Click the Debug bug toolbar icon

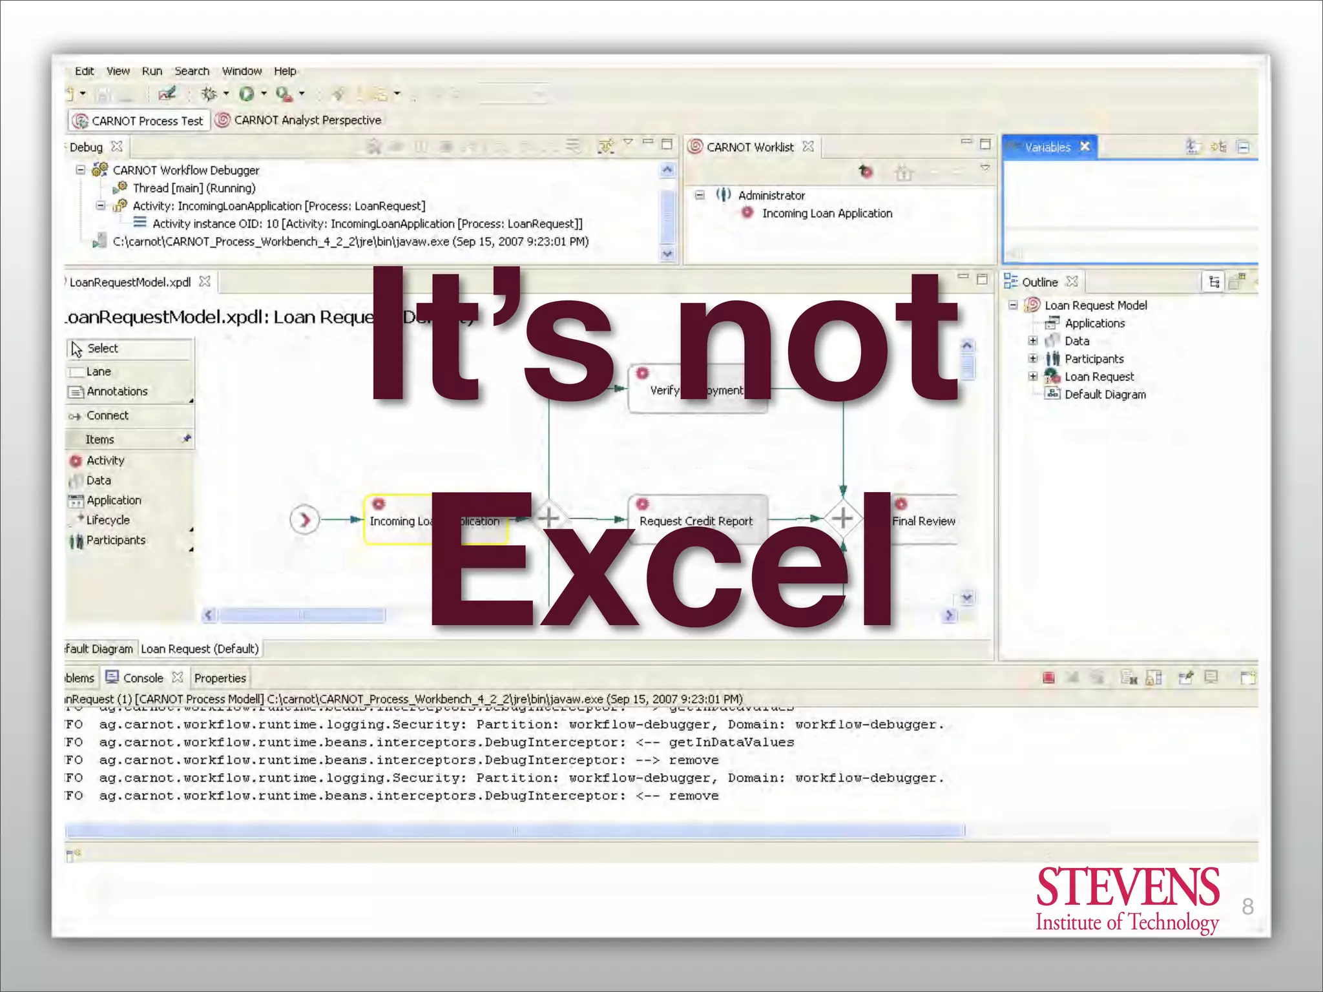click(x=209, y=94)
